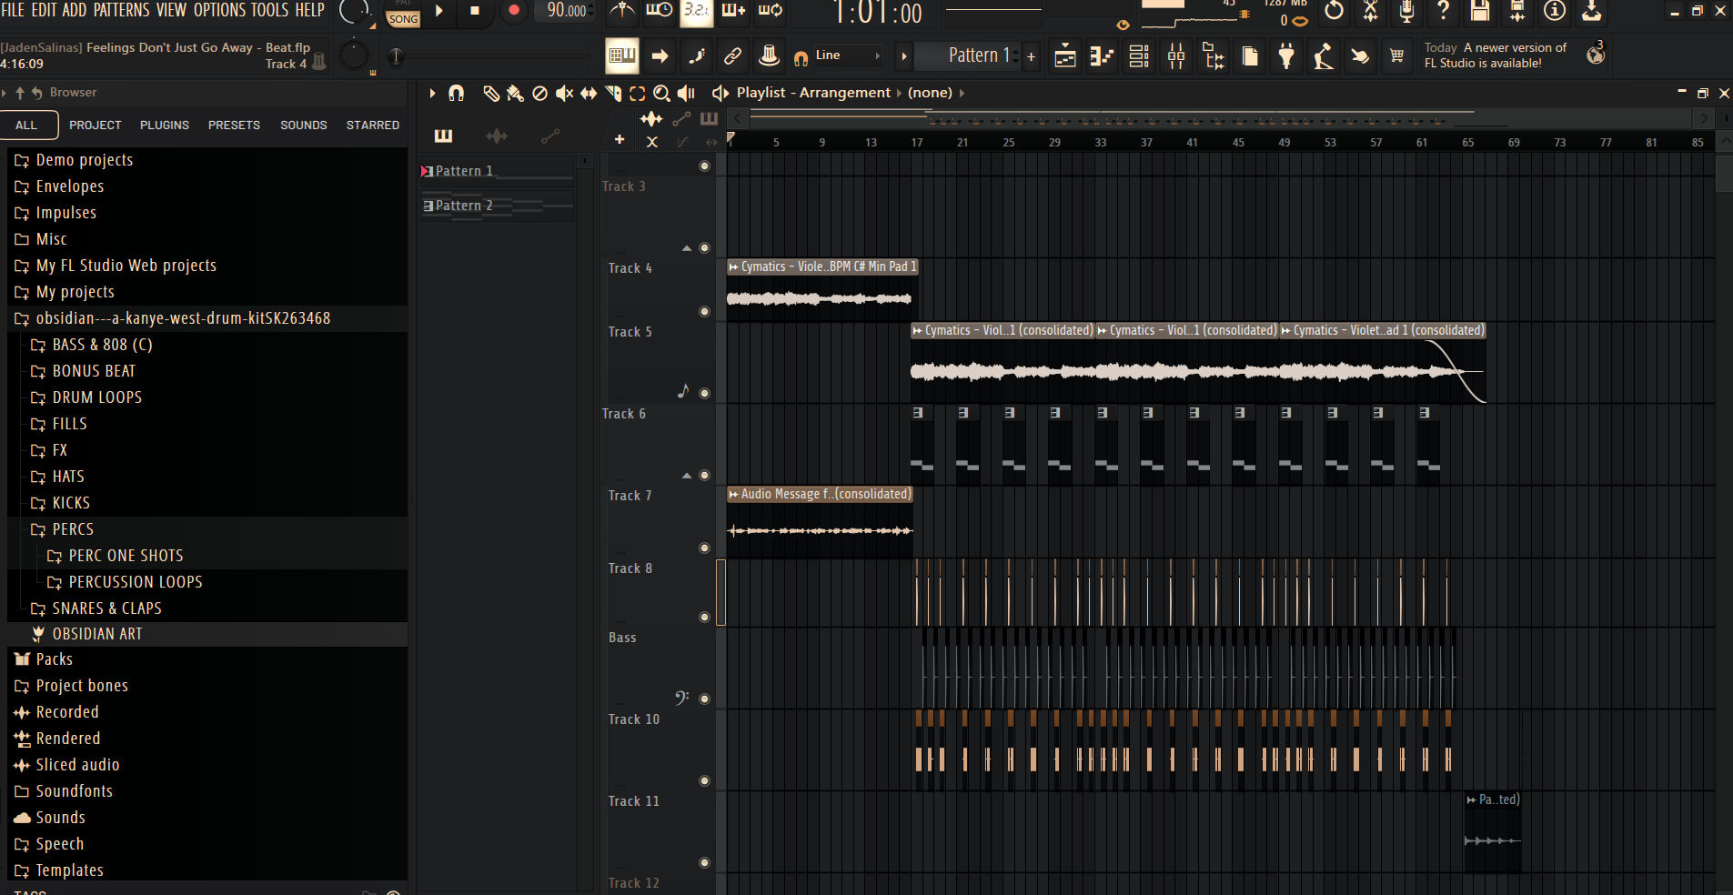Click the stamp tool icon in the toolbar
The image size is (1733, 895).
(769, 56)
